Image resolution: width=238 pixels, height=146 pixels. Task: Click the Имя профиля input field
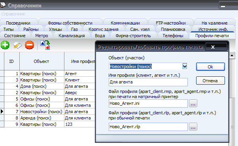coord(148,82)
